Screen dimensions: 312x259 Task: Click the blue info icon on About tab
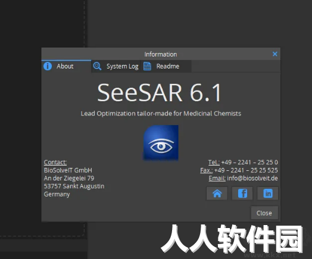tap(48, 66)
